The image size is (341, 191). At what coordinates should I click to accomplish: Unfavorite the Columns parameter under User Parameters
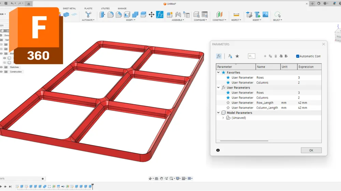coord(228,98)
